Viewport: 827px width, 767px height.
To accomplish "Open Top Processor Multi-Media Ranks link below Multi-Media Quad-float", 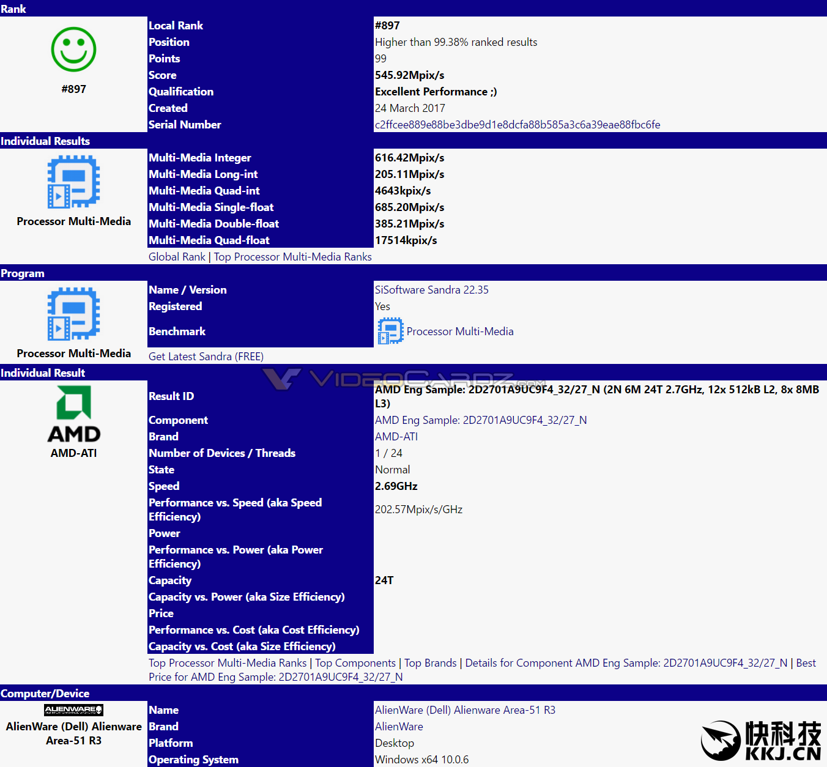I will click(x=292, y=257).
